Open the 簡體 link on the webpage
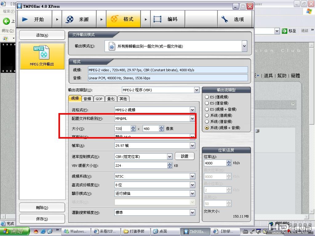 pos(295,76)
